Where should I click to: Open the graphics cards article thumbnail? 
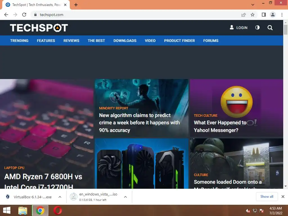(141, 163)
